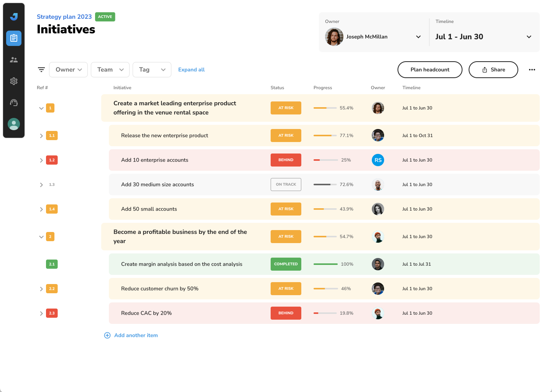Open the plans clipboard icon in sidebar
The image size is (552, 392).
click(x=14, y=38)
